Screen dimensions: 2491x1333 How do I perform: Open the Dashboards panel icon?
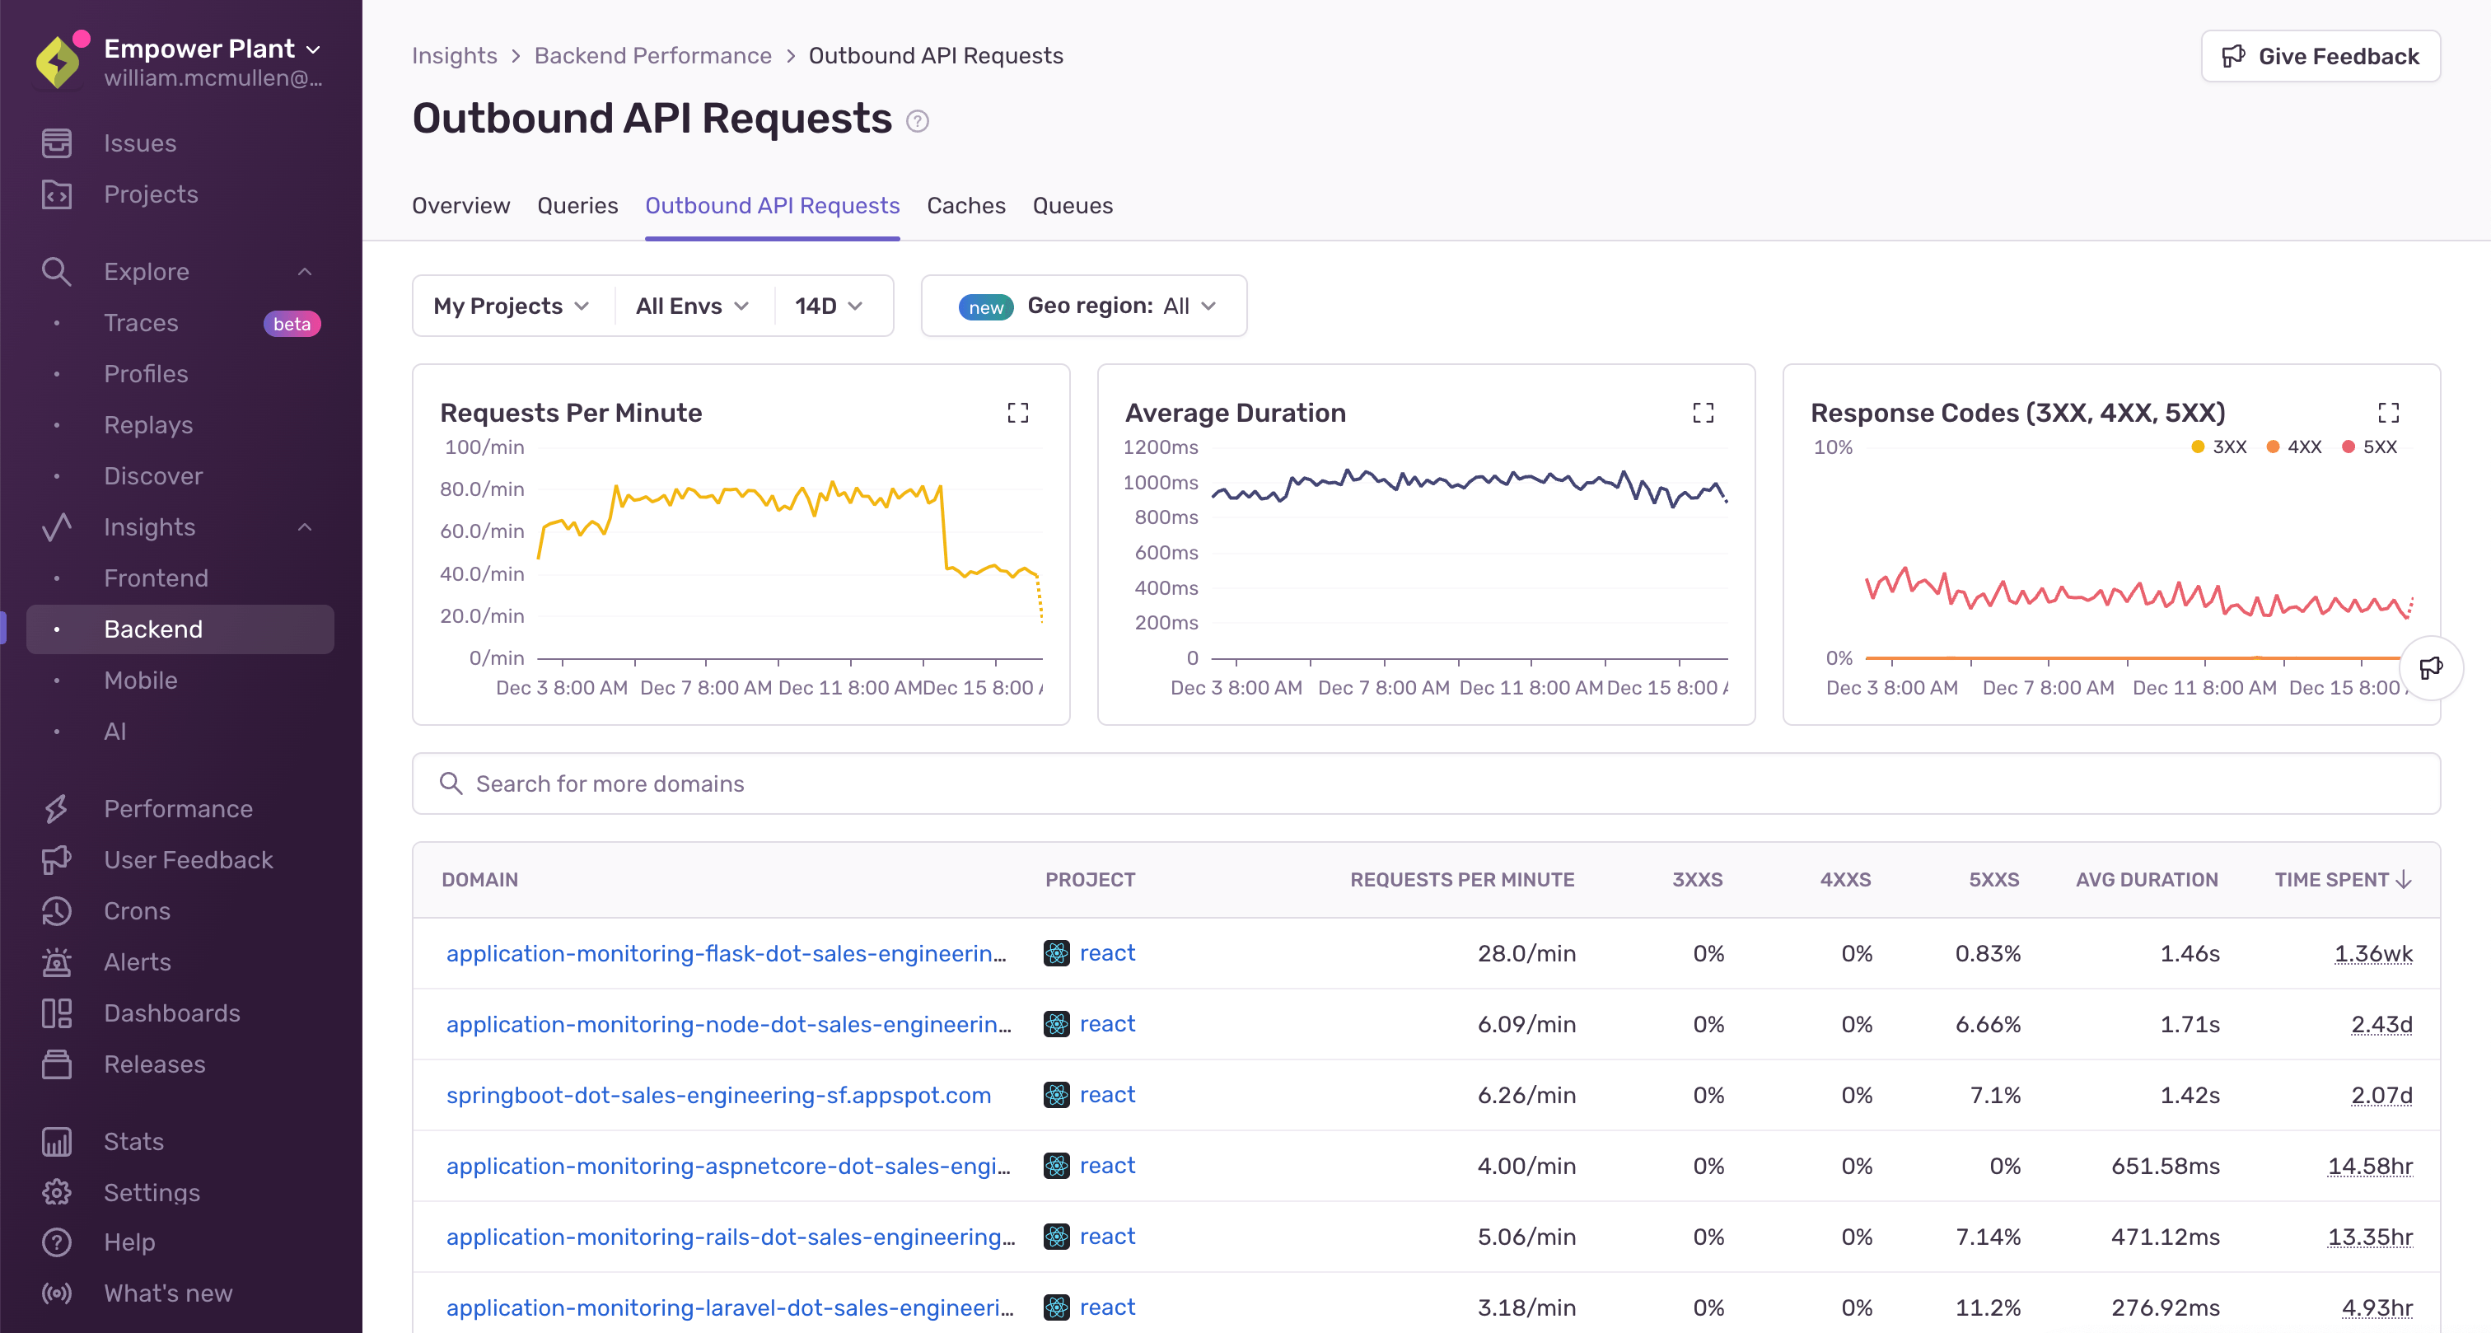(56, 1013)
